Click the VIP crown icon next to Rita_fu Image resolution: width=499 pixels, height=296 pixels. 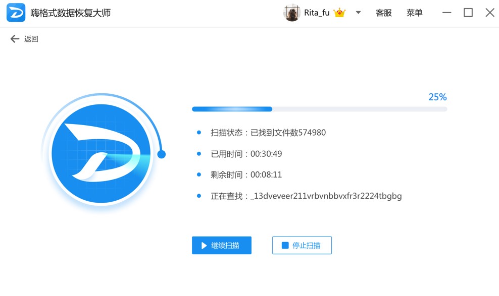tap(338, 12)
